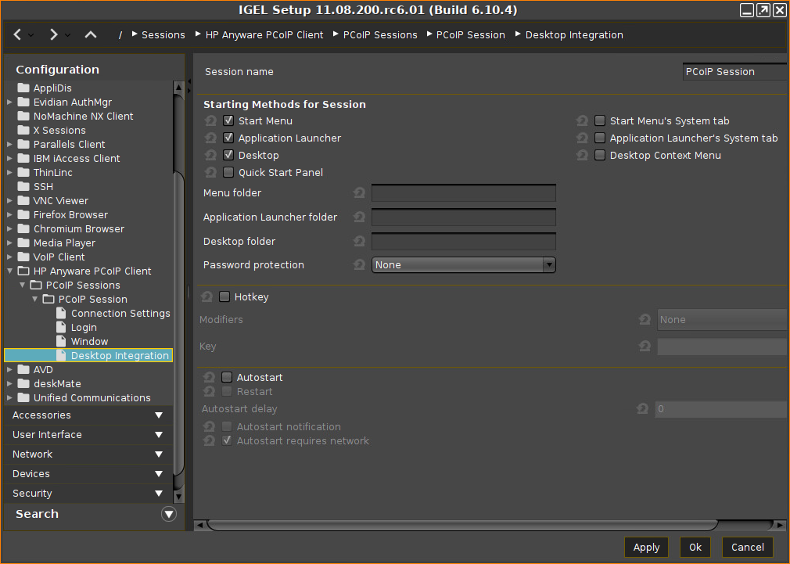Open the Search panel round arrow icon
This screenshot has width=790, height=564.
point(168,514)
